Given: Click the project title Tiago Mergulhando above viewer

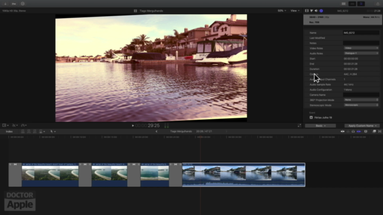Looking at the screenshot, I should (x=151, y=11).
